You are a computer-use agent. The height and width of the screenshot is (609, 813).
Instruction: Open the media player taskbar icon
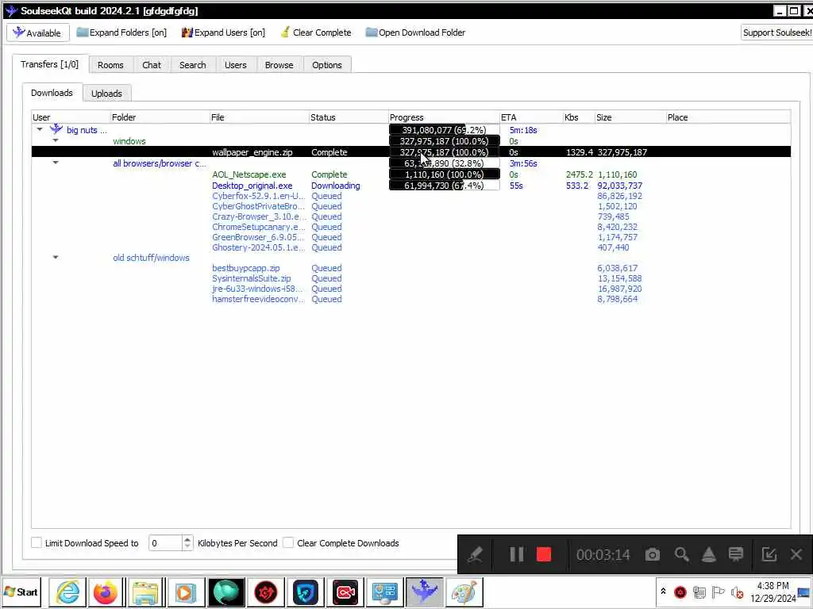pyautogui.click(x=185, y=592)
